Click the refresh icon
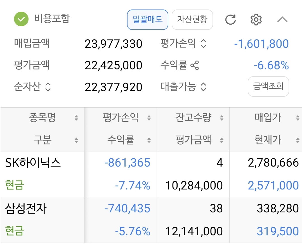 tap(230, 20)
